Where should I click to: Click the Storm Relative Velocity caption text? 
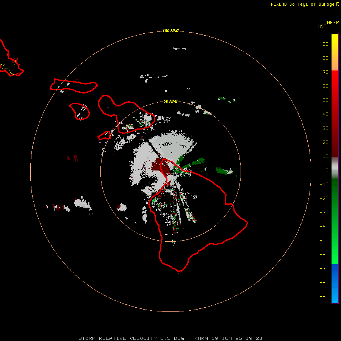(x=170, y=338)
